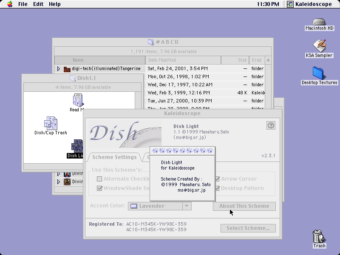Click the "Mon, Oct 26, 1998, 1:02 PM" date
Image resolution: width=340 pixels, height=255 pixels.
tap(178, 76)
